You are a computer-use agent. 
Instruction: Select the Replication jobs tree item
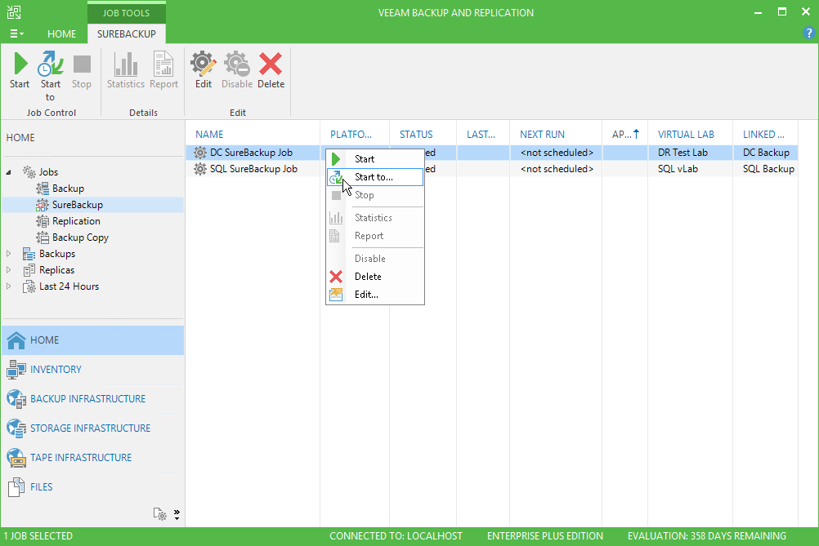(x=76, y=221)
